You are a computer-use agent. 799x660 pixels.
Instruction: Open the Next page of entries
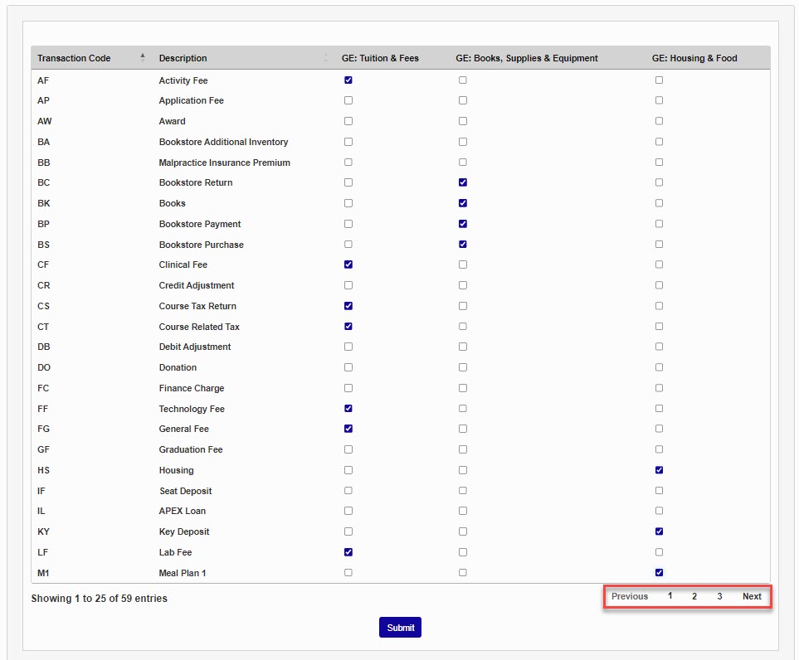752,596
